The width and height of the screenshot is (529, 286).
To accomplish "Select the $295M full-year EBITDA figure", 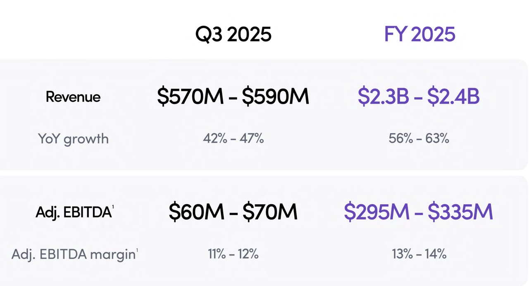I will click(377, 212).
